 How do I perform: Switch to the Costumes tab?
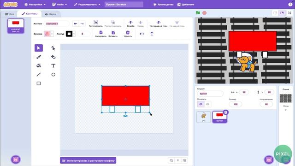click(29, 14)
